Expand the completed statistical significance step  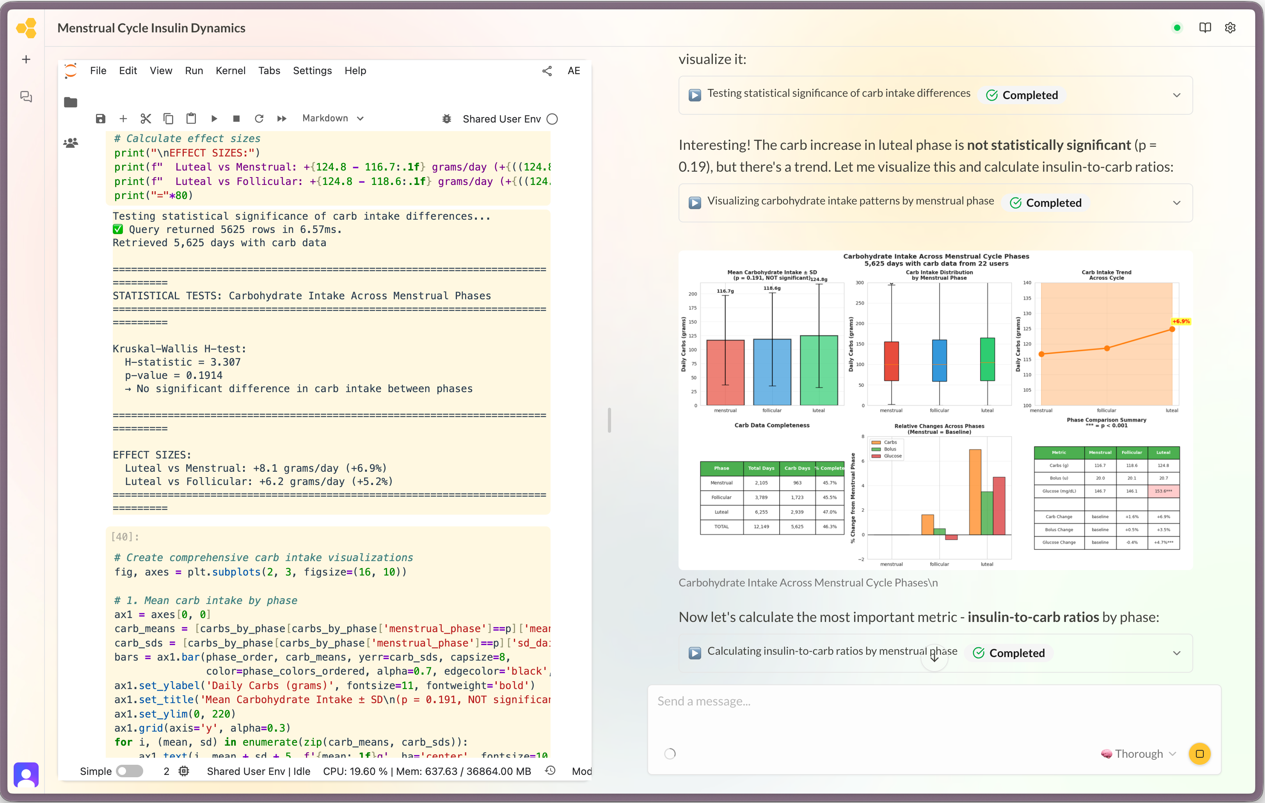pos(1177,95)
